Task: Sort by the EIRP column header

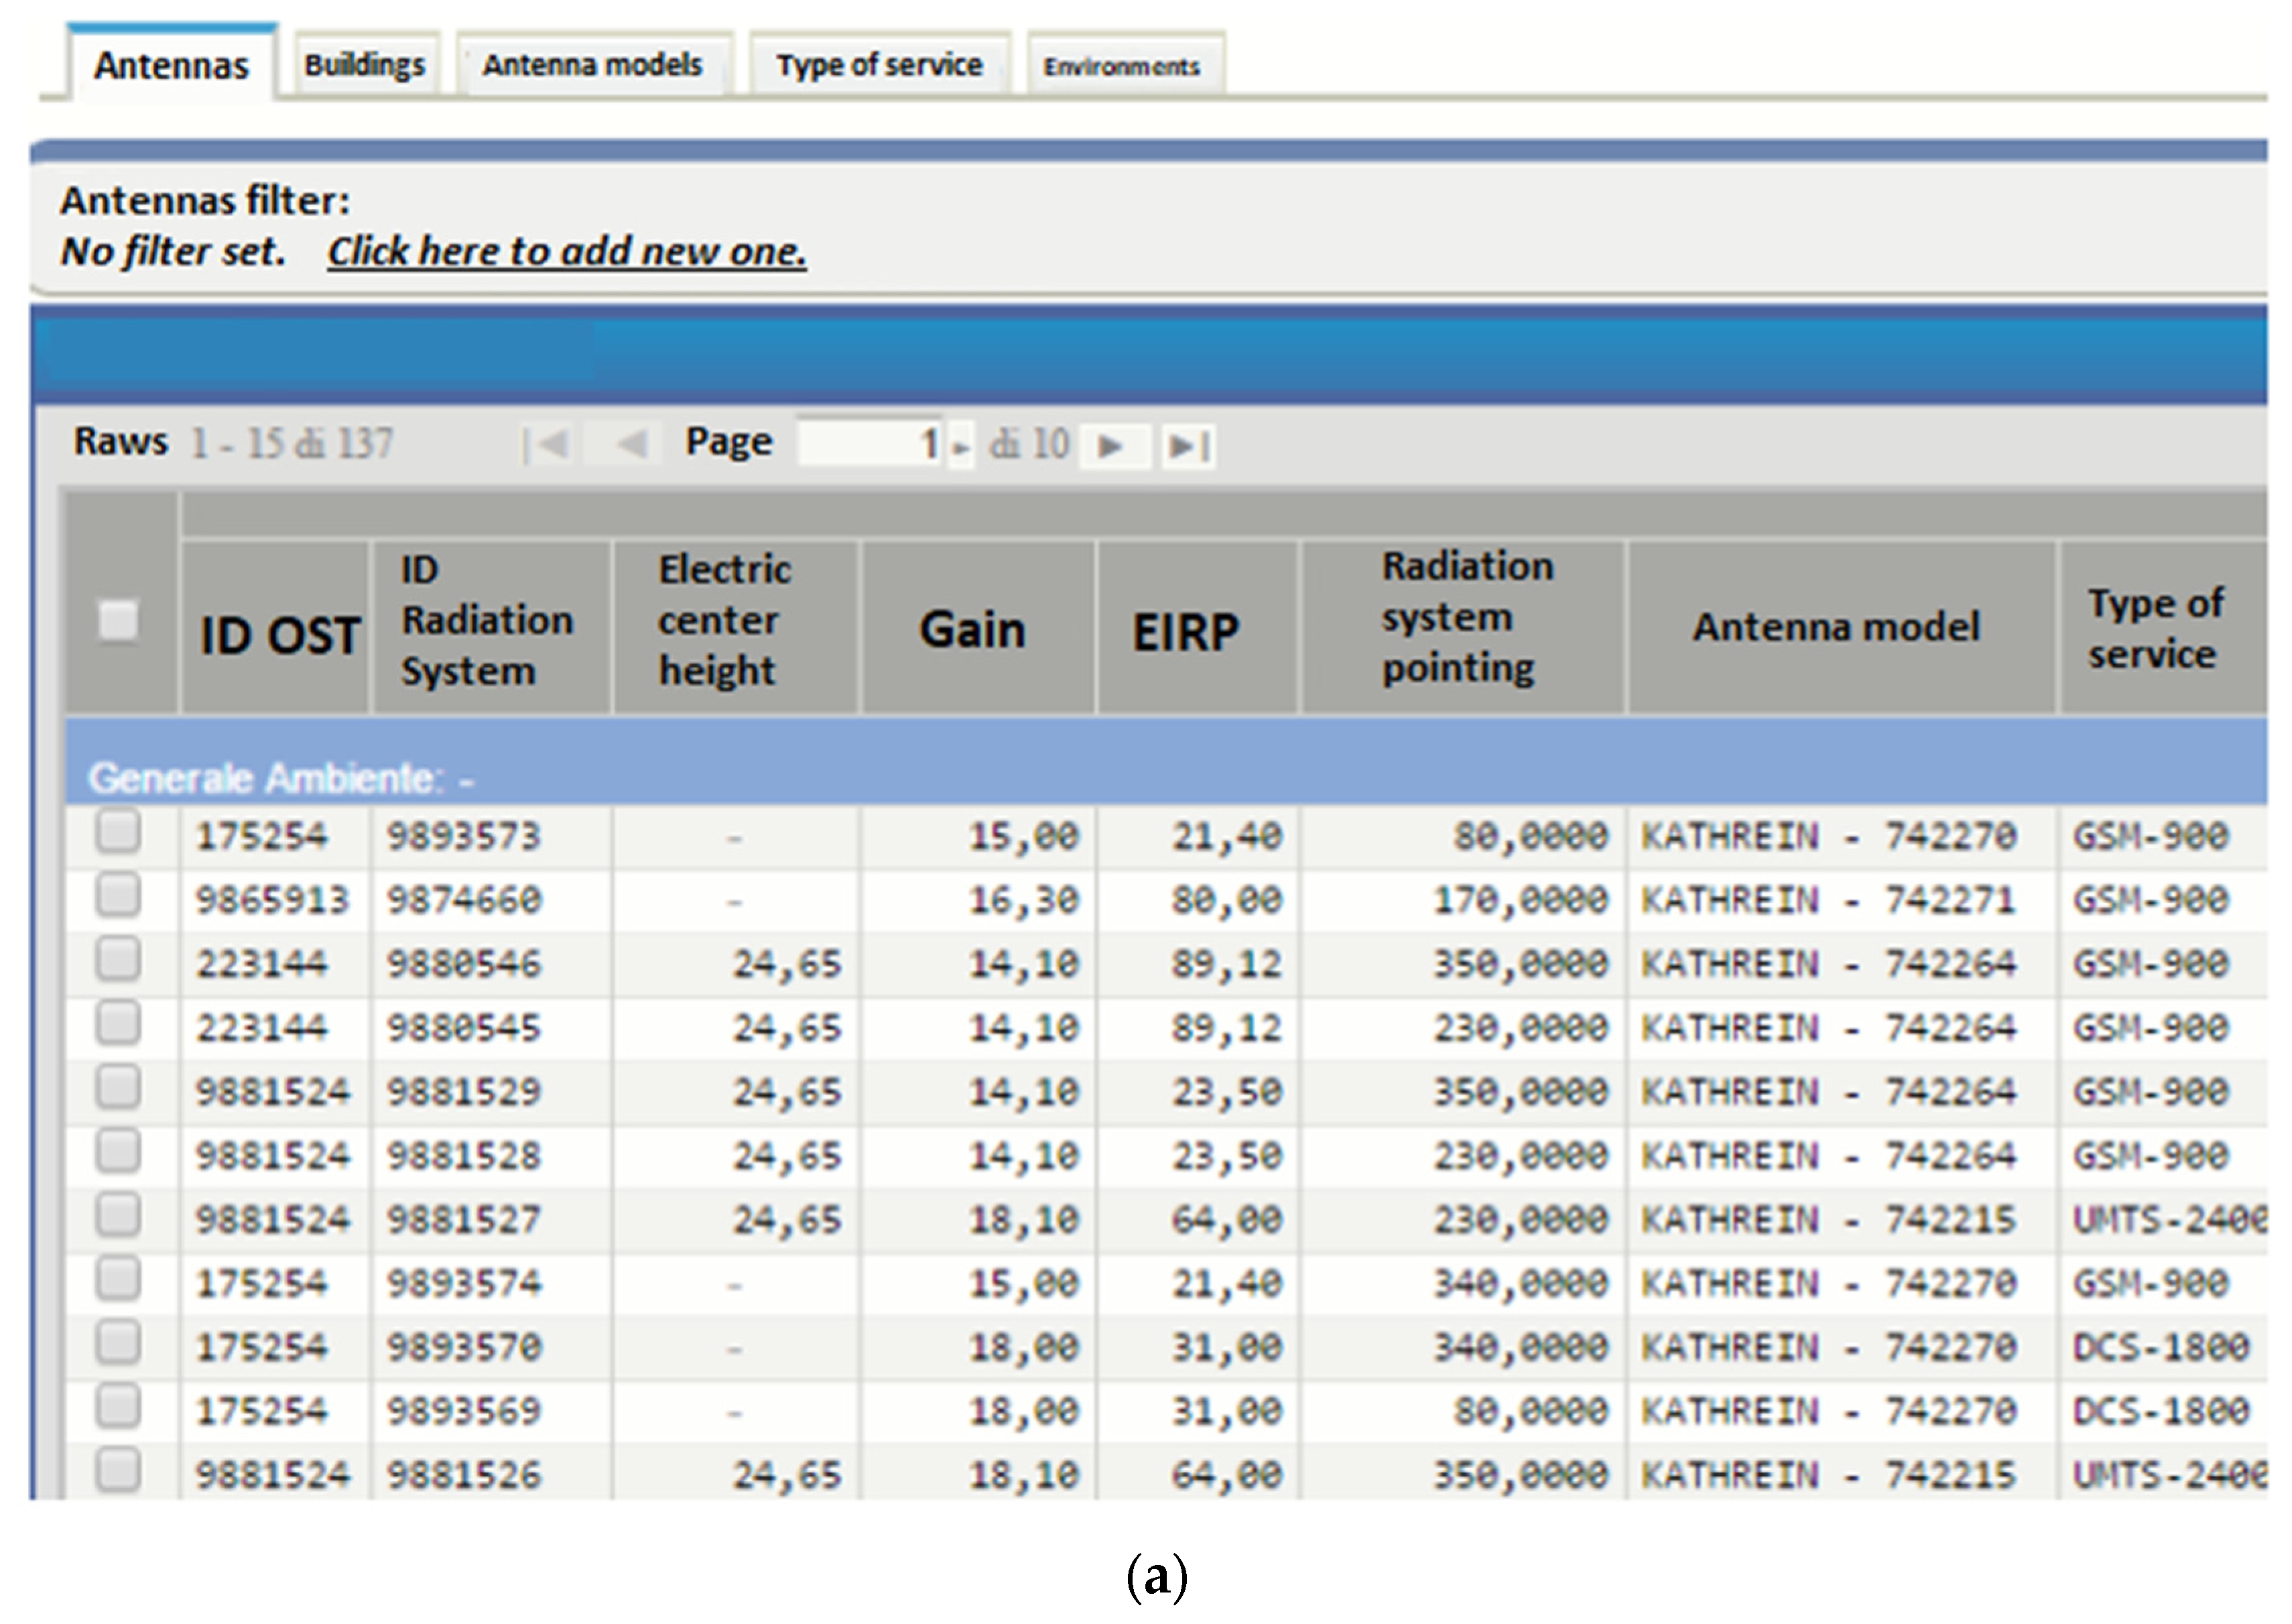Action: click(x=1186, y=632)
